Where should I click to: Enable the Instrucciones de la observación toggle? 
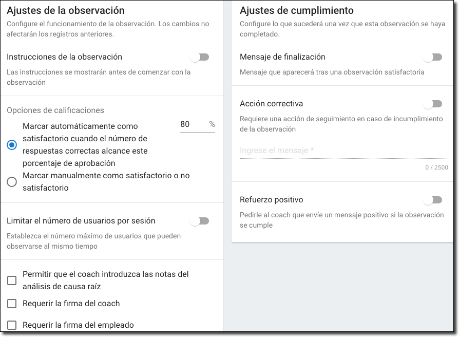[199, 57]
